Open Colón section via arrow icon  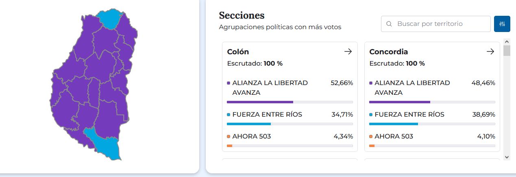point(348,51)
